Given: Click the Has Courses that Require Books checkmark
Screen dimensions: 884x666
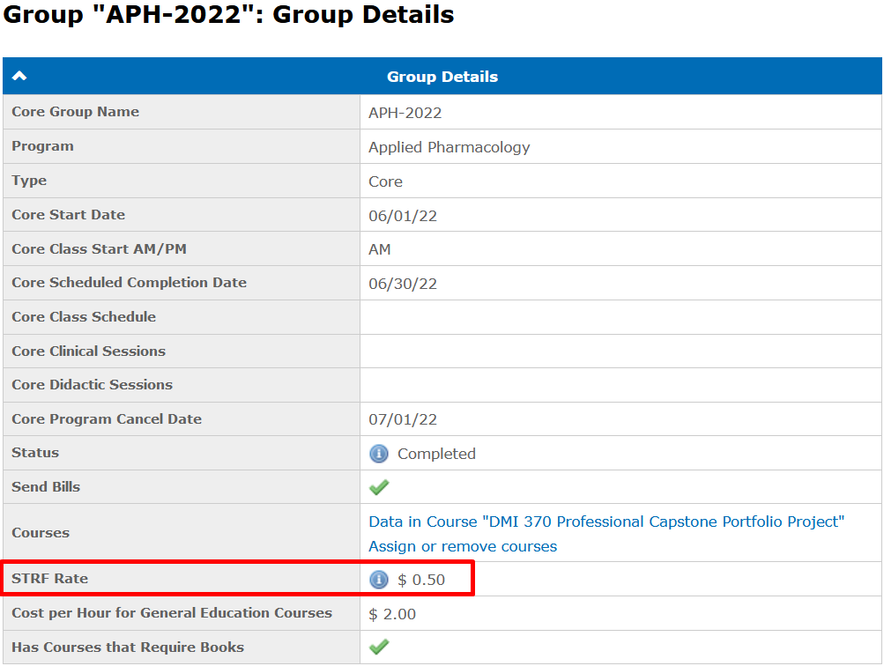Looking at the screenshot, I should pos(379,647).
